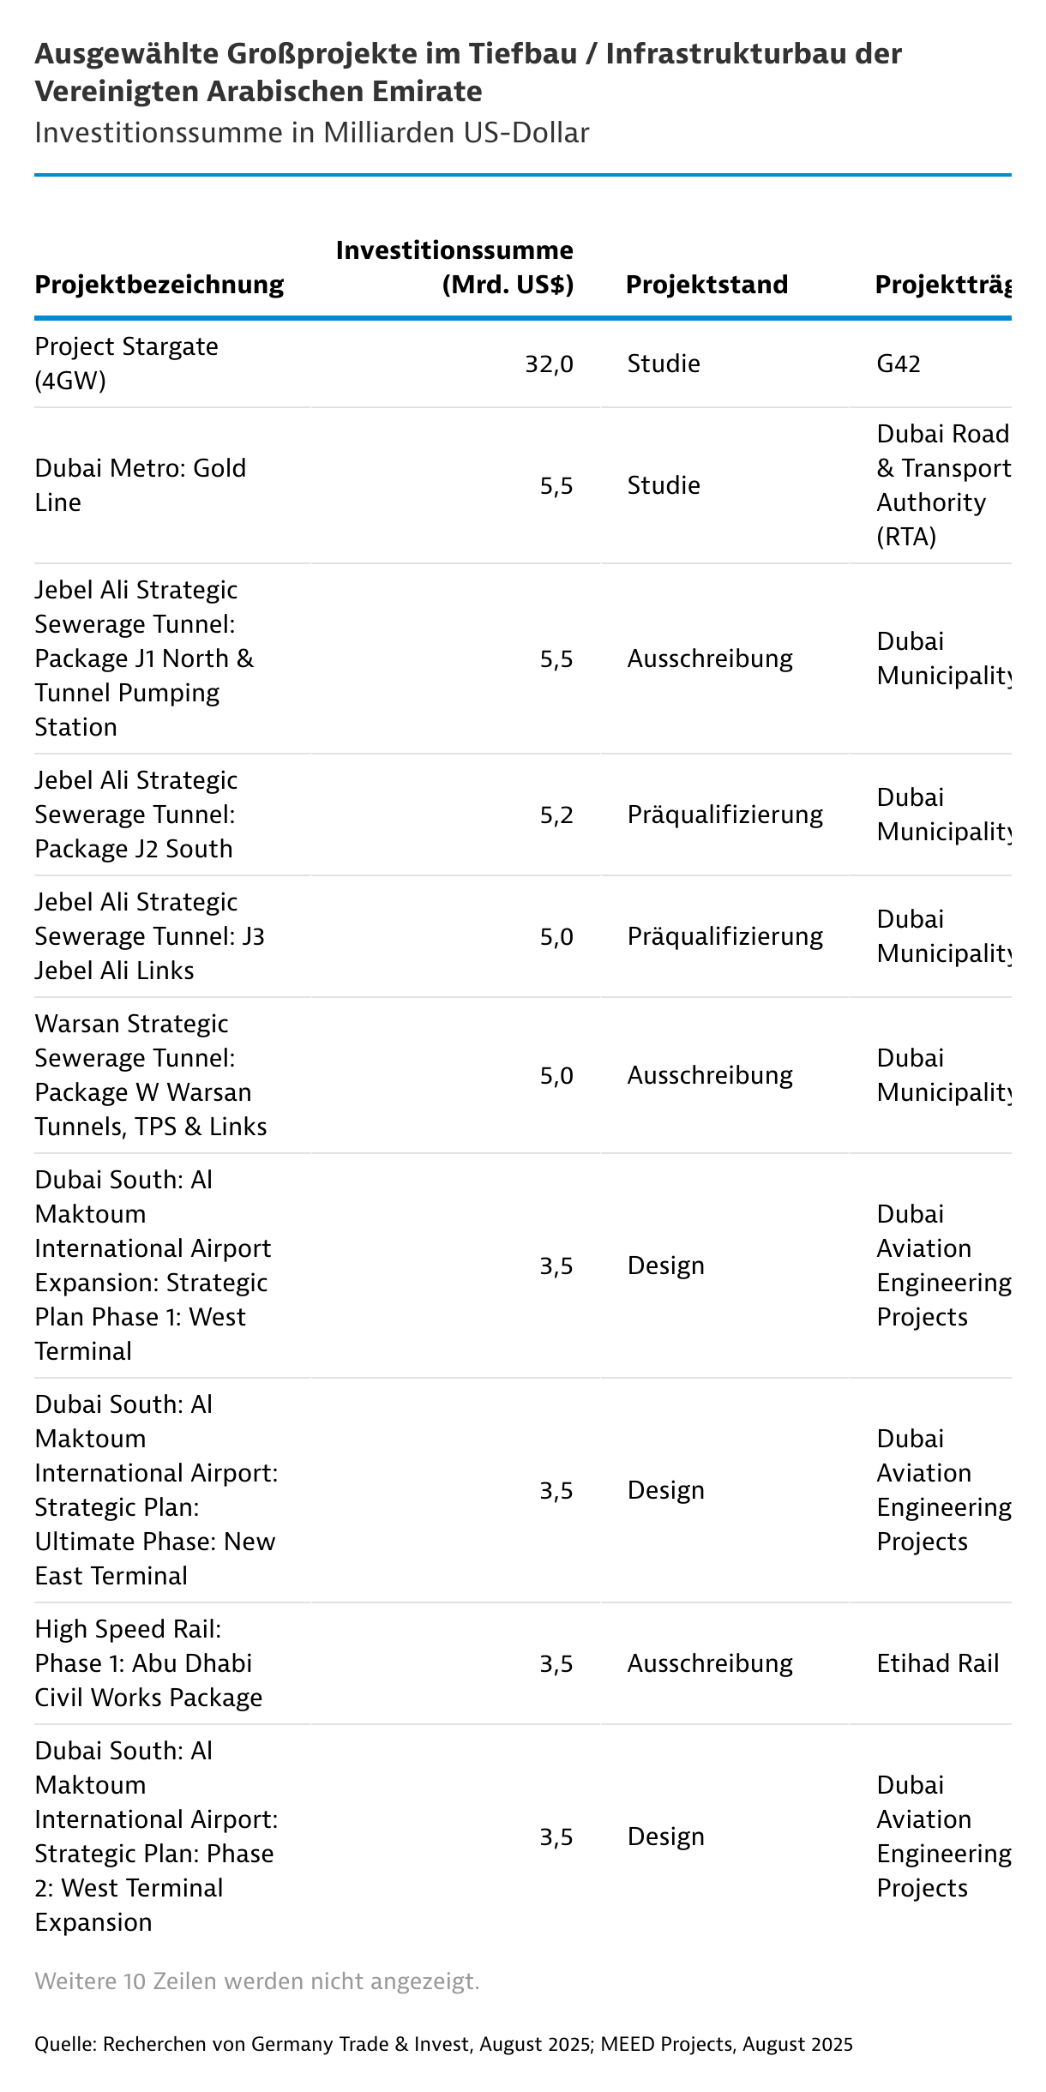The width and height of the screenshot is (1046, 2092).
Task: Sort by the Investitionssumme column header
Action: 454,268
